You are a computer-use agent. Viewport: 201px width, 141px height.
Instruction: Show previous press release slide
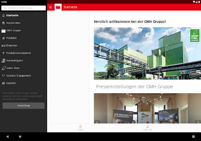(97, 122)
